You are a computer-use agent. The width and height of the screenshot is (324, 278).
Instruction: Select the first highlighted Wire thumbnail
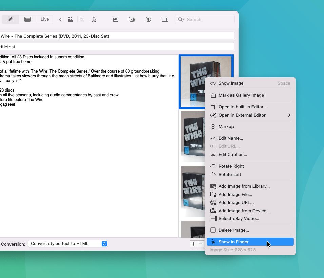pyautogui.click(x=192, y=82)
